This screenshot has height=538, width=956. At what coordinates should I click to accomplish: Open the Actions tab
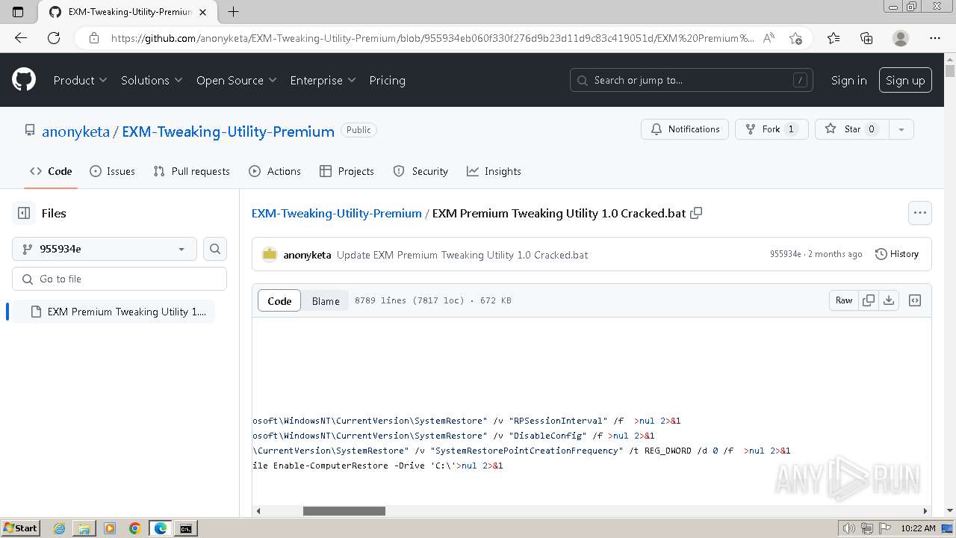click(x=275, y=171)
